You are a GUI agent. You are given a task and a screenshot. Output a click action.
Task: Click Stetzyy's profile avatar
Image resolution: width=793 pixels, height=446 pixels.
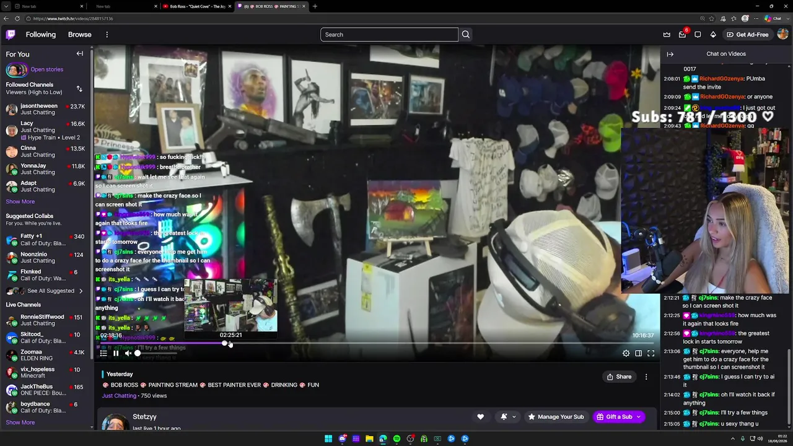click(x=115, y=421)
